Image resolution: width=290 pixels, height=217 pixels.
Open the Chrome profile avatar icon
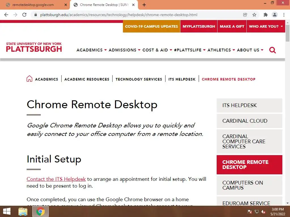pyautogui.click(x=275, y=15)
